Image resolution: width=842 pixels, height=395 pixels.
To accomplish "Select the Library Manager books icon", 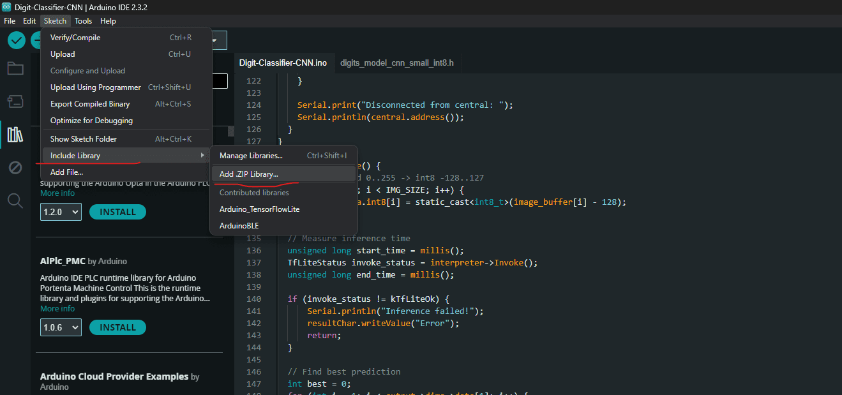I will point(15,135).
